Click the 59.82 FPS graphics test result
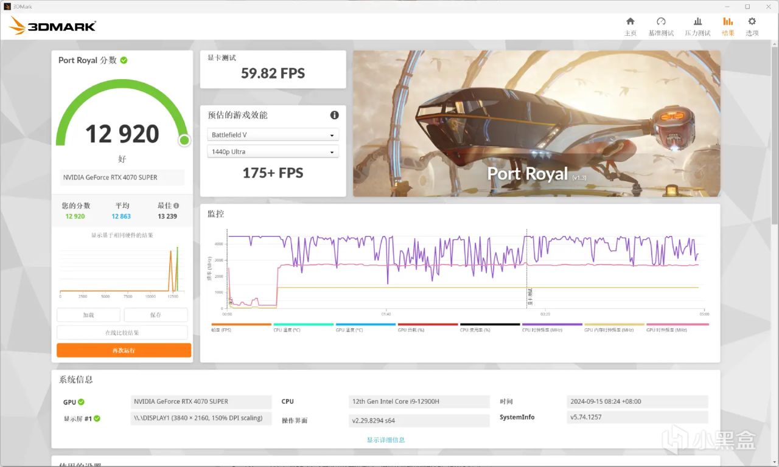Image resolution: width=779 pixels, height=467 pixels. click(x=273, y=74)
